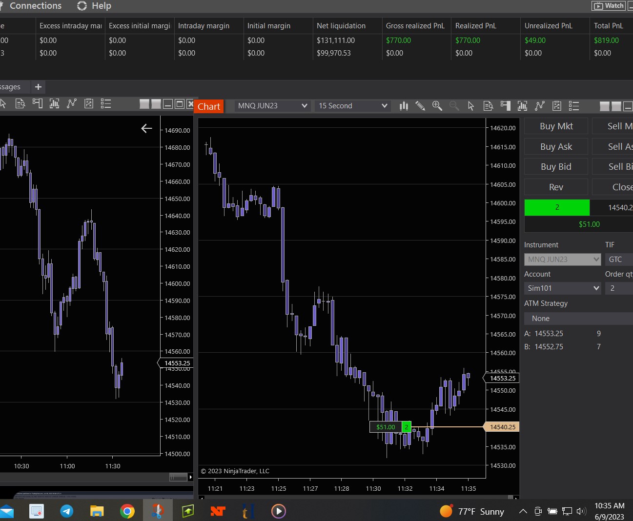This screenshot has height=521, width=633.
Task: Open Indicators in the 15 Second chart toolbar
Action: tap(522, 106)
